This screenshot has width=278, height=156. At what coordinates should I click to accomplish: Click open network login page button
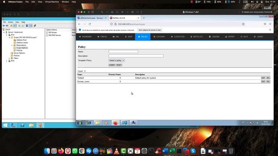pos(149,30)
